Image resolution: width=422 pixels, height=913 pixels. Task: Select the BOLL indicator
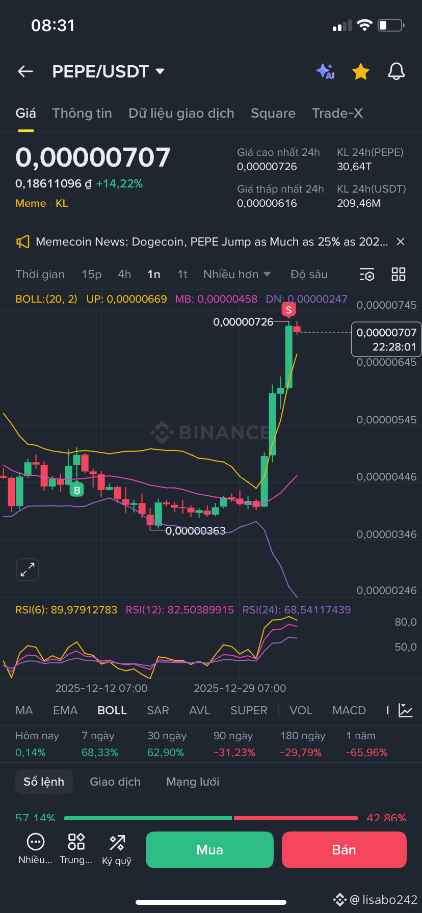(112, 710)
